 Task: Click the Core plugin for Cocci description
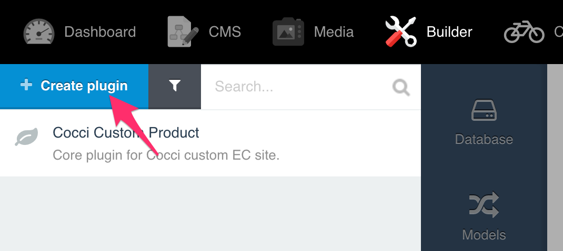pos(166,155)
